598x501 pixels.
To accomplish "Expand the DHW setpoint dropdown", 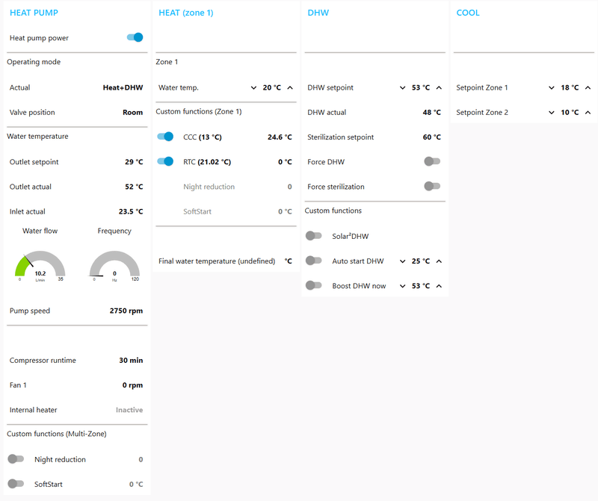I will tap(403, 87).
